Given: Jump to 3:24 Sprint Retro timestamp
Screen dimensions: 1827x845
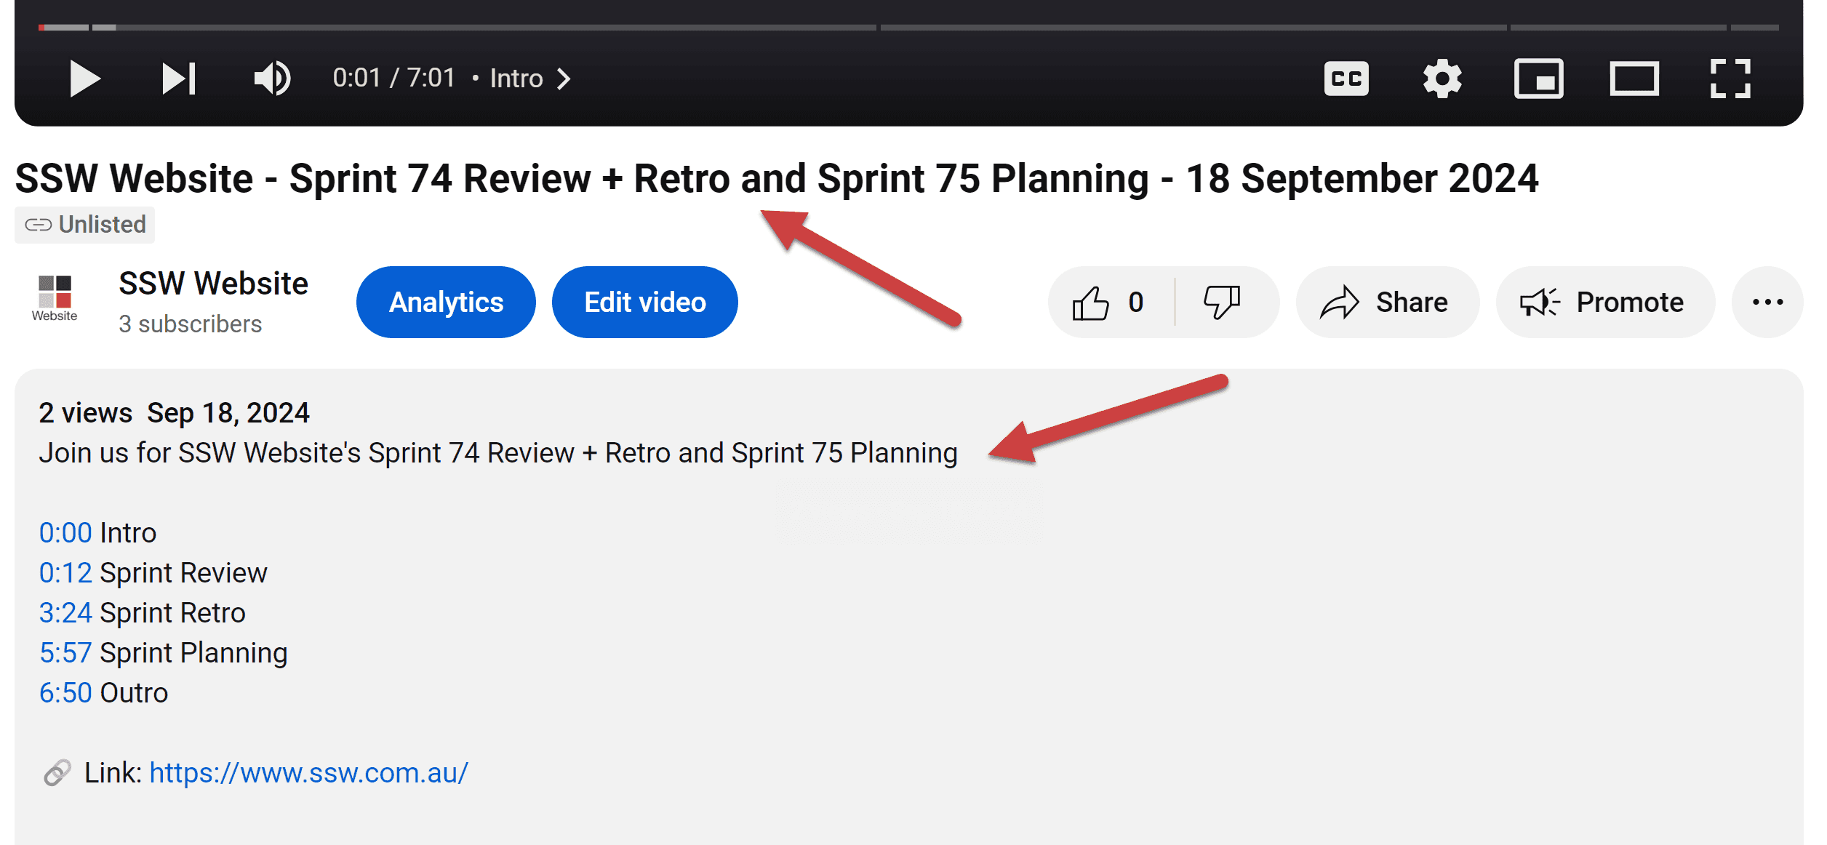Looking at the screenshot, I should click(x=65, y=613).
